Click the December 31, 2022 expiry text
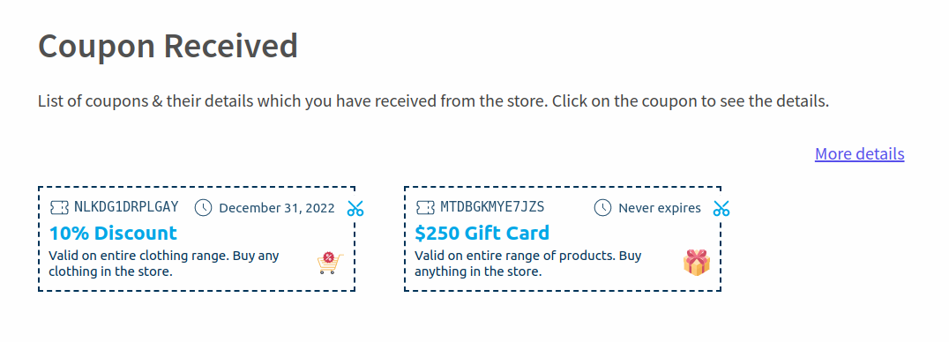This screenshot has width=949, height=342. (x=277, y=208)
